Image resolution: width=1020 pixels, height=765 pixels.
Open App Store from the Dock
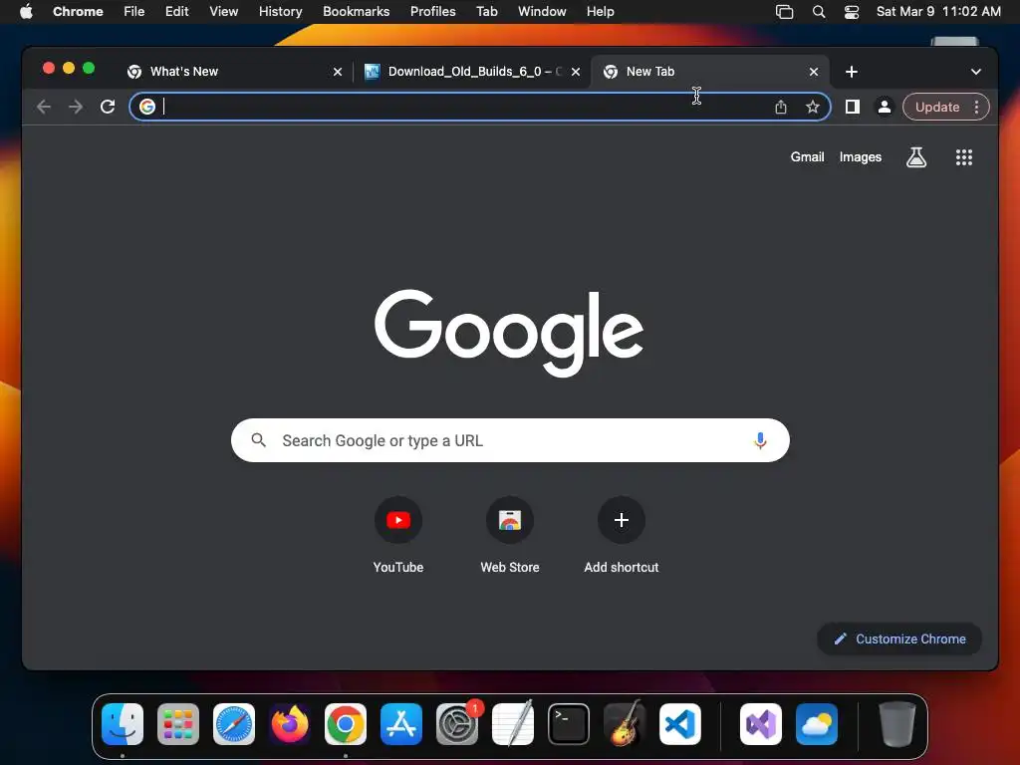coord(401,724)
